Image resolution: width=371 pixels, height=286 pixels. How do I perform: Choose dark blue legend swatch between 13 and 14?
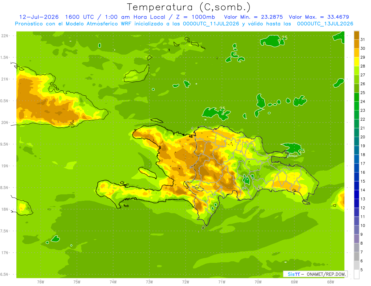coord(356,194)
